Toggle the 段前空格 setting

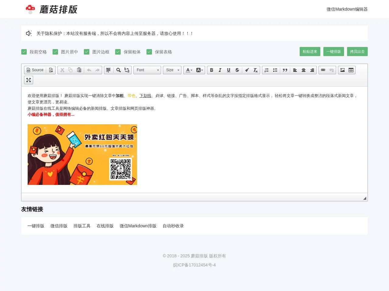tap(24, 52)
